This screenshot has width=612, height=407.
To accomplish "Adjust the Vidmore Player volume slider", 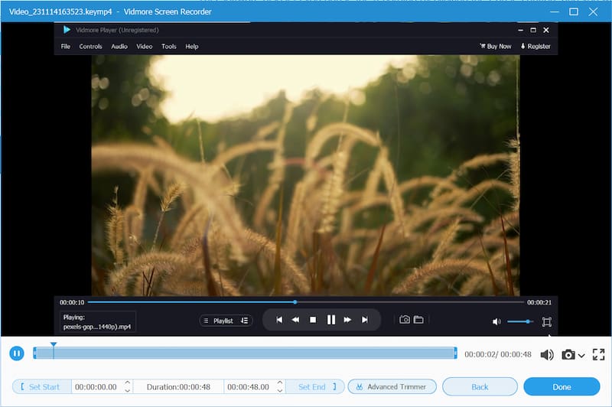I will 520,321.
